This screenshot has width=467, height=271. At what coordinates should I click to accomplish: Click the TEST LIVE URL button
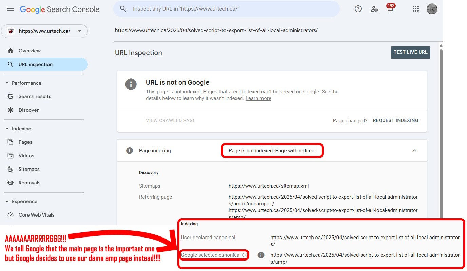tap(410, 52)
